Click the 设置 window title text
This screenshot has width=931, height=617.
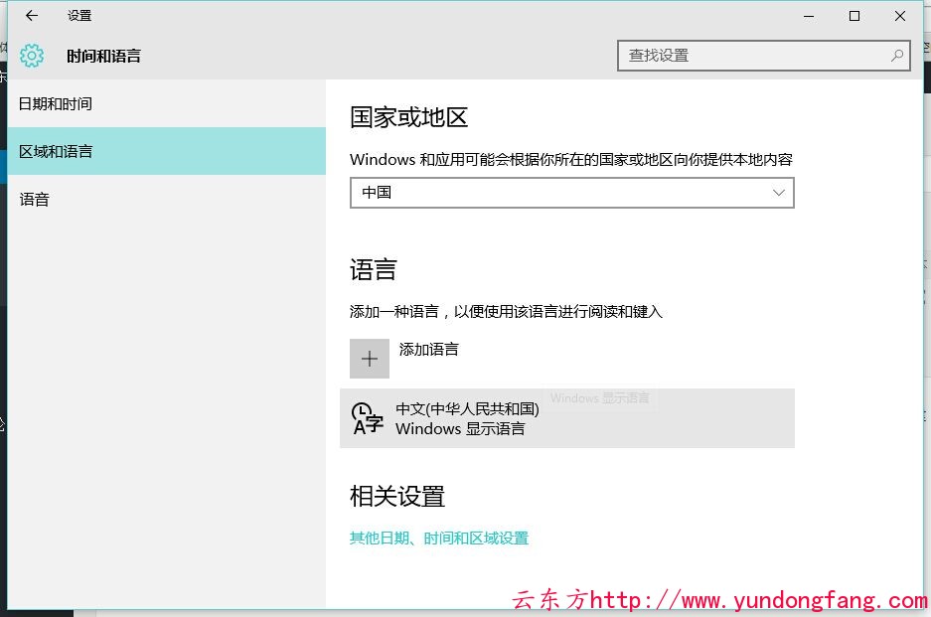pyautogui.click(x=79, y=16)
